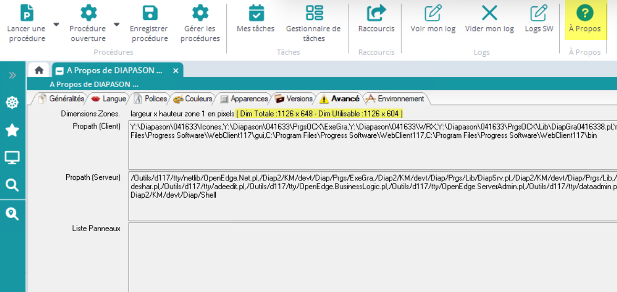Go to the Home tab icon
This screenshot has height=292, width=617.
click(39, 70)
